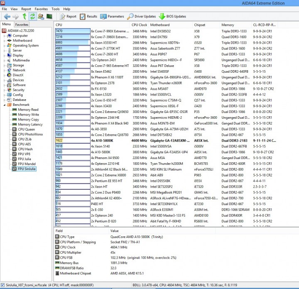Open Parameters from the toolbar
The height and width of the screenshot is (289, 299).
click(x=112, y=16)
